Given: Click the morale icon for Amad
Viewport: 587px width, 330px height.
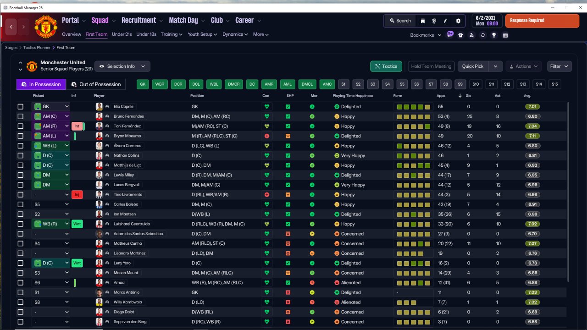Looking at the screenshot, I should pos(312,283).
